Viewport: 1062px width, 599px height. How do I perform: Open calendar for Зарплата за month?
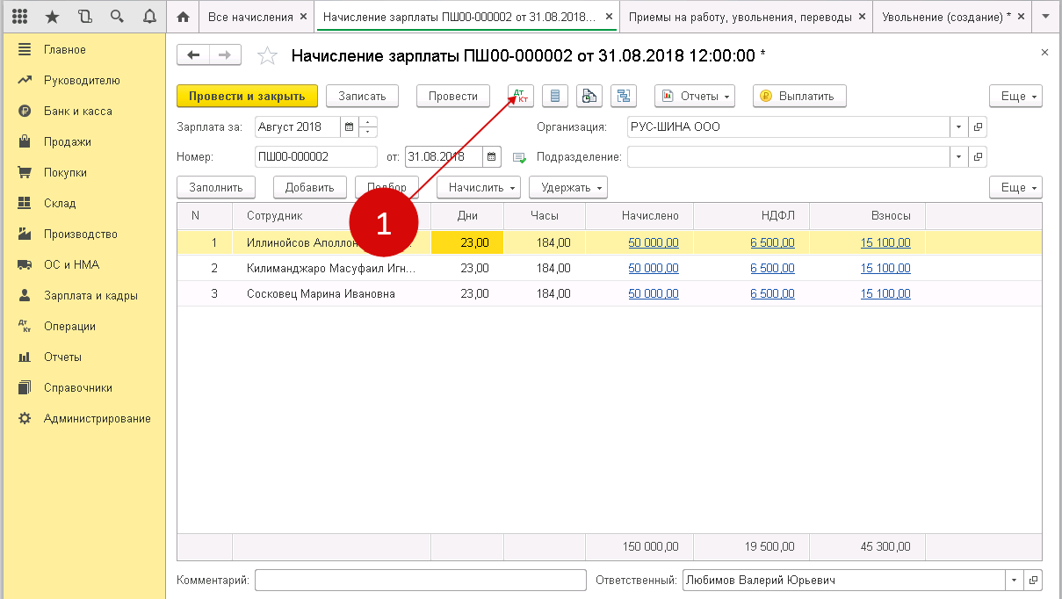coord(350,126)
